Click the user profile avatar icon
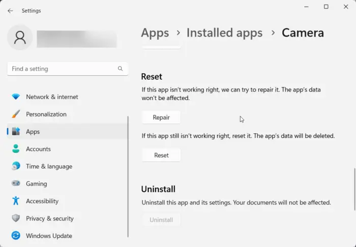This screenshot has height=247, width=356. [x=20, y=38]
